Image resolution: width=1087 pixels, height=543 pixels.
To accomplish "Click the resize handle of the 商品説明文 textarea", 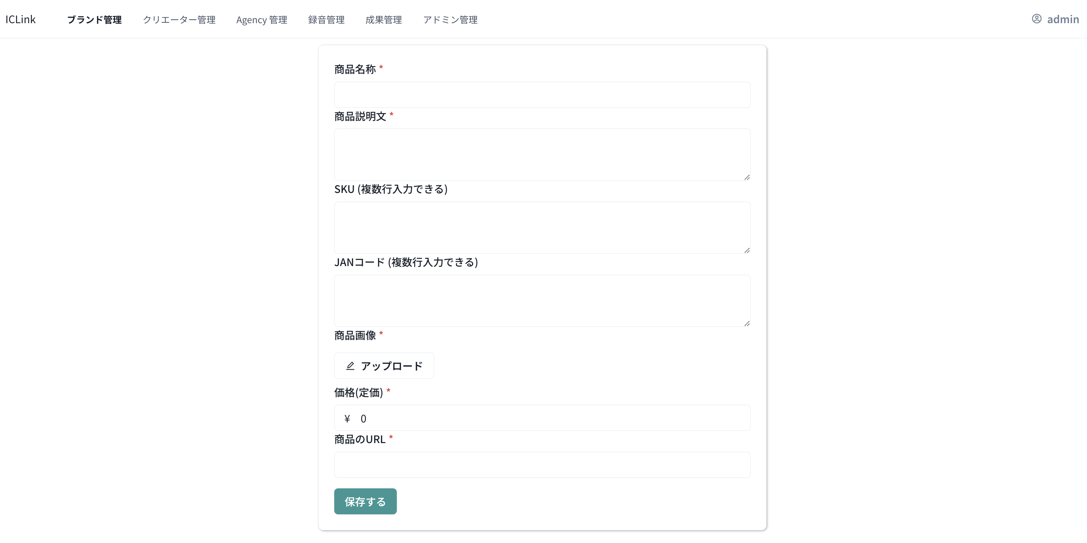I will click(747, 177).
